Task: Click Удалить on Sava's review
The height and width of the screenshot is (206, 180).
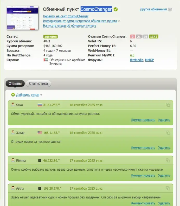Action: pos(164,120)
